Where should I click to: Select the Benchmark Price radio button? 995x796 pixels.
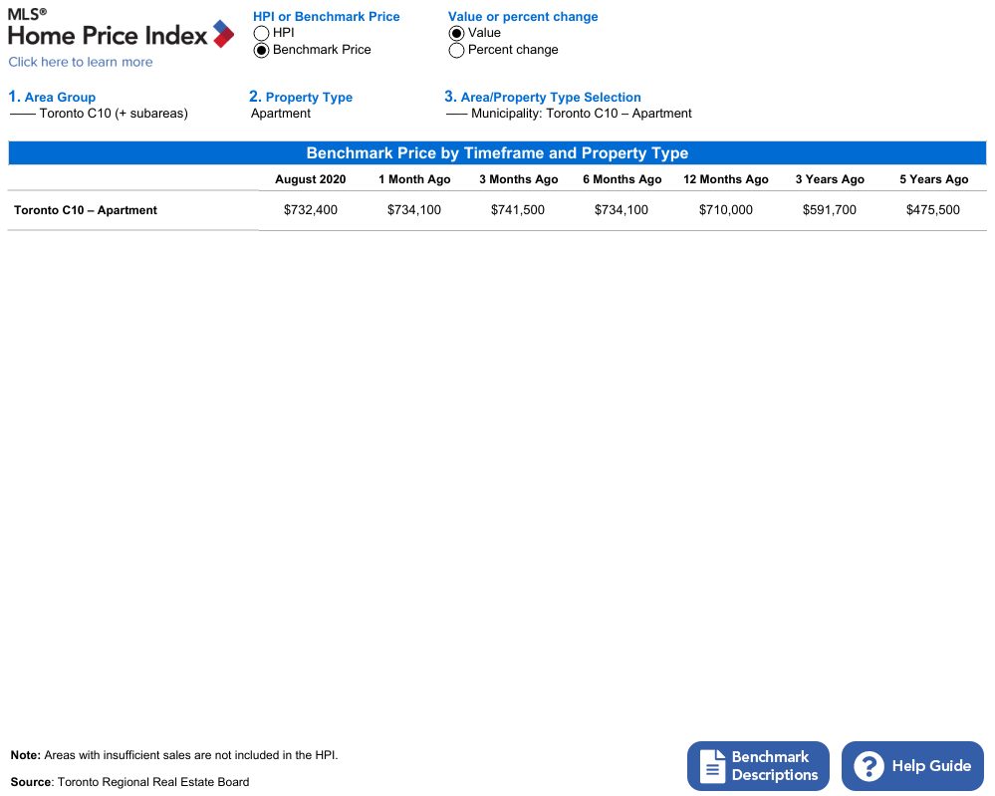(262, 50)
